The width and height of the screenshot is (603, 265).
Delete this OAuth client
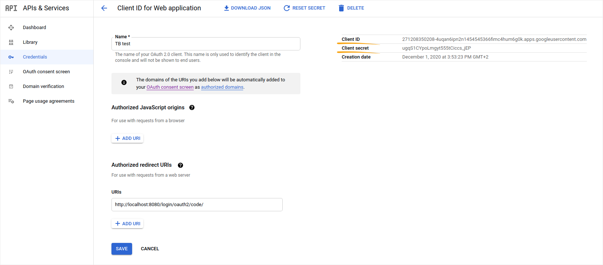351,8
